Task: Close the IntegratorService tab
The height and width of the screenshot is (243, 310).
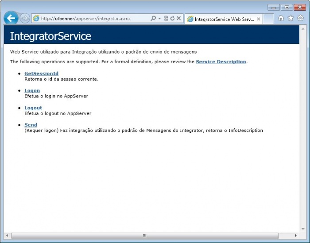Action: click(259, 19)
